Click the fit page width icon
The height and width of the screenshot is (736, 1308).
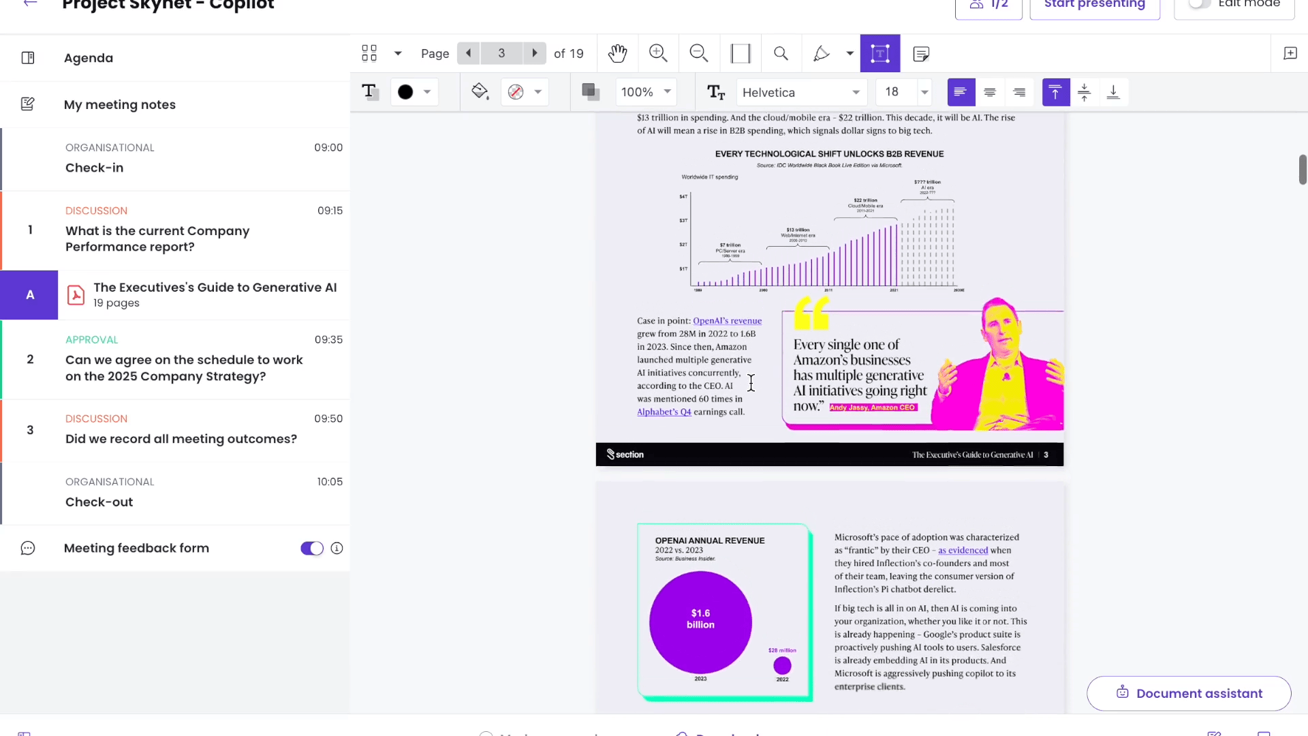coord(741,53)
